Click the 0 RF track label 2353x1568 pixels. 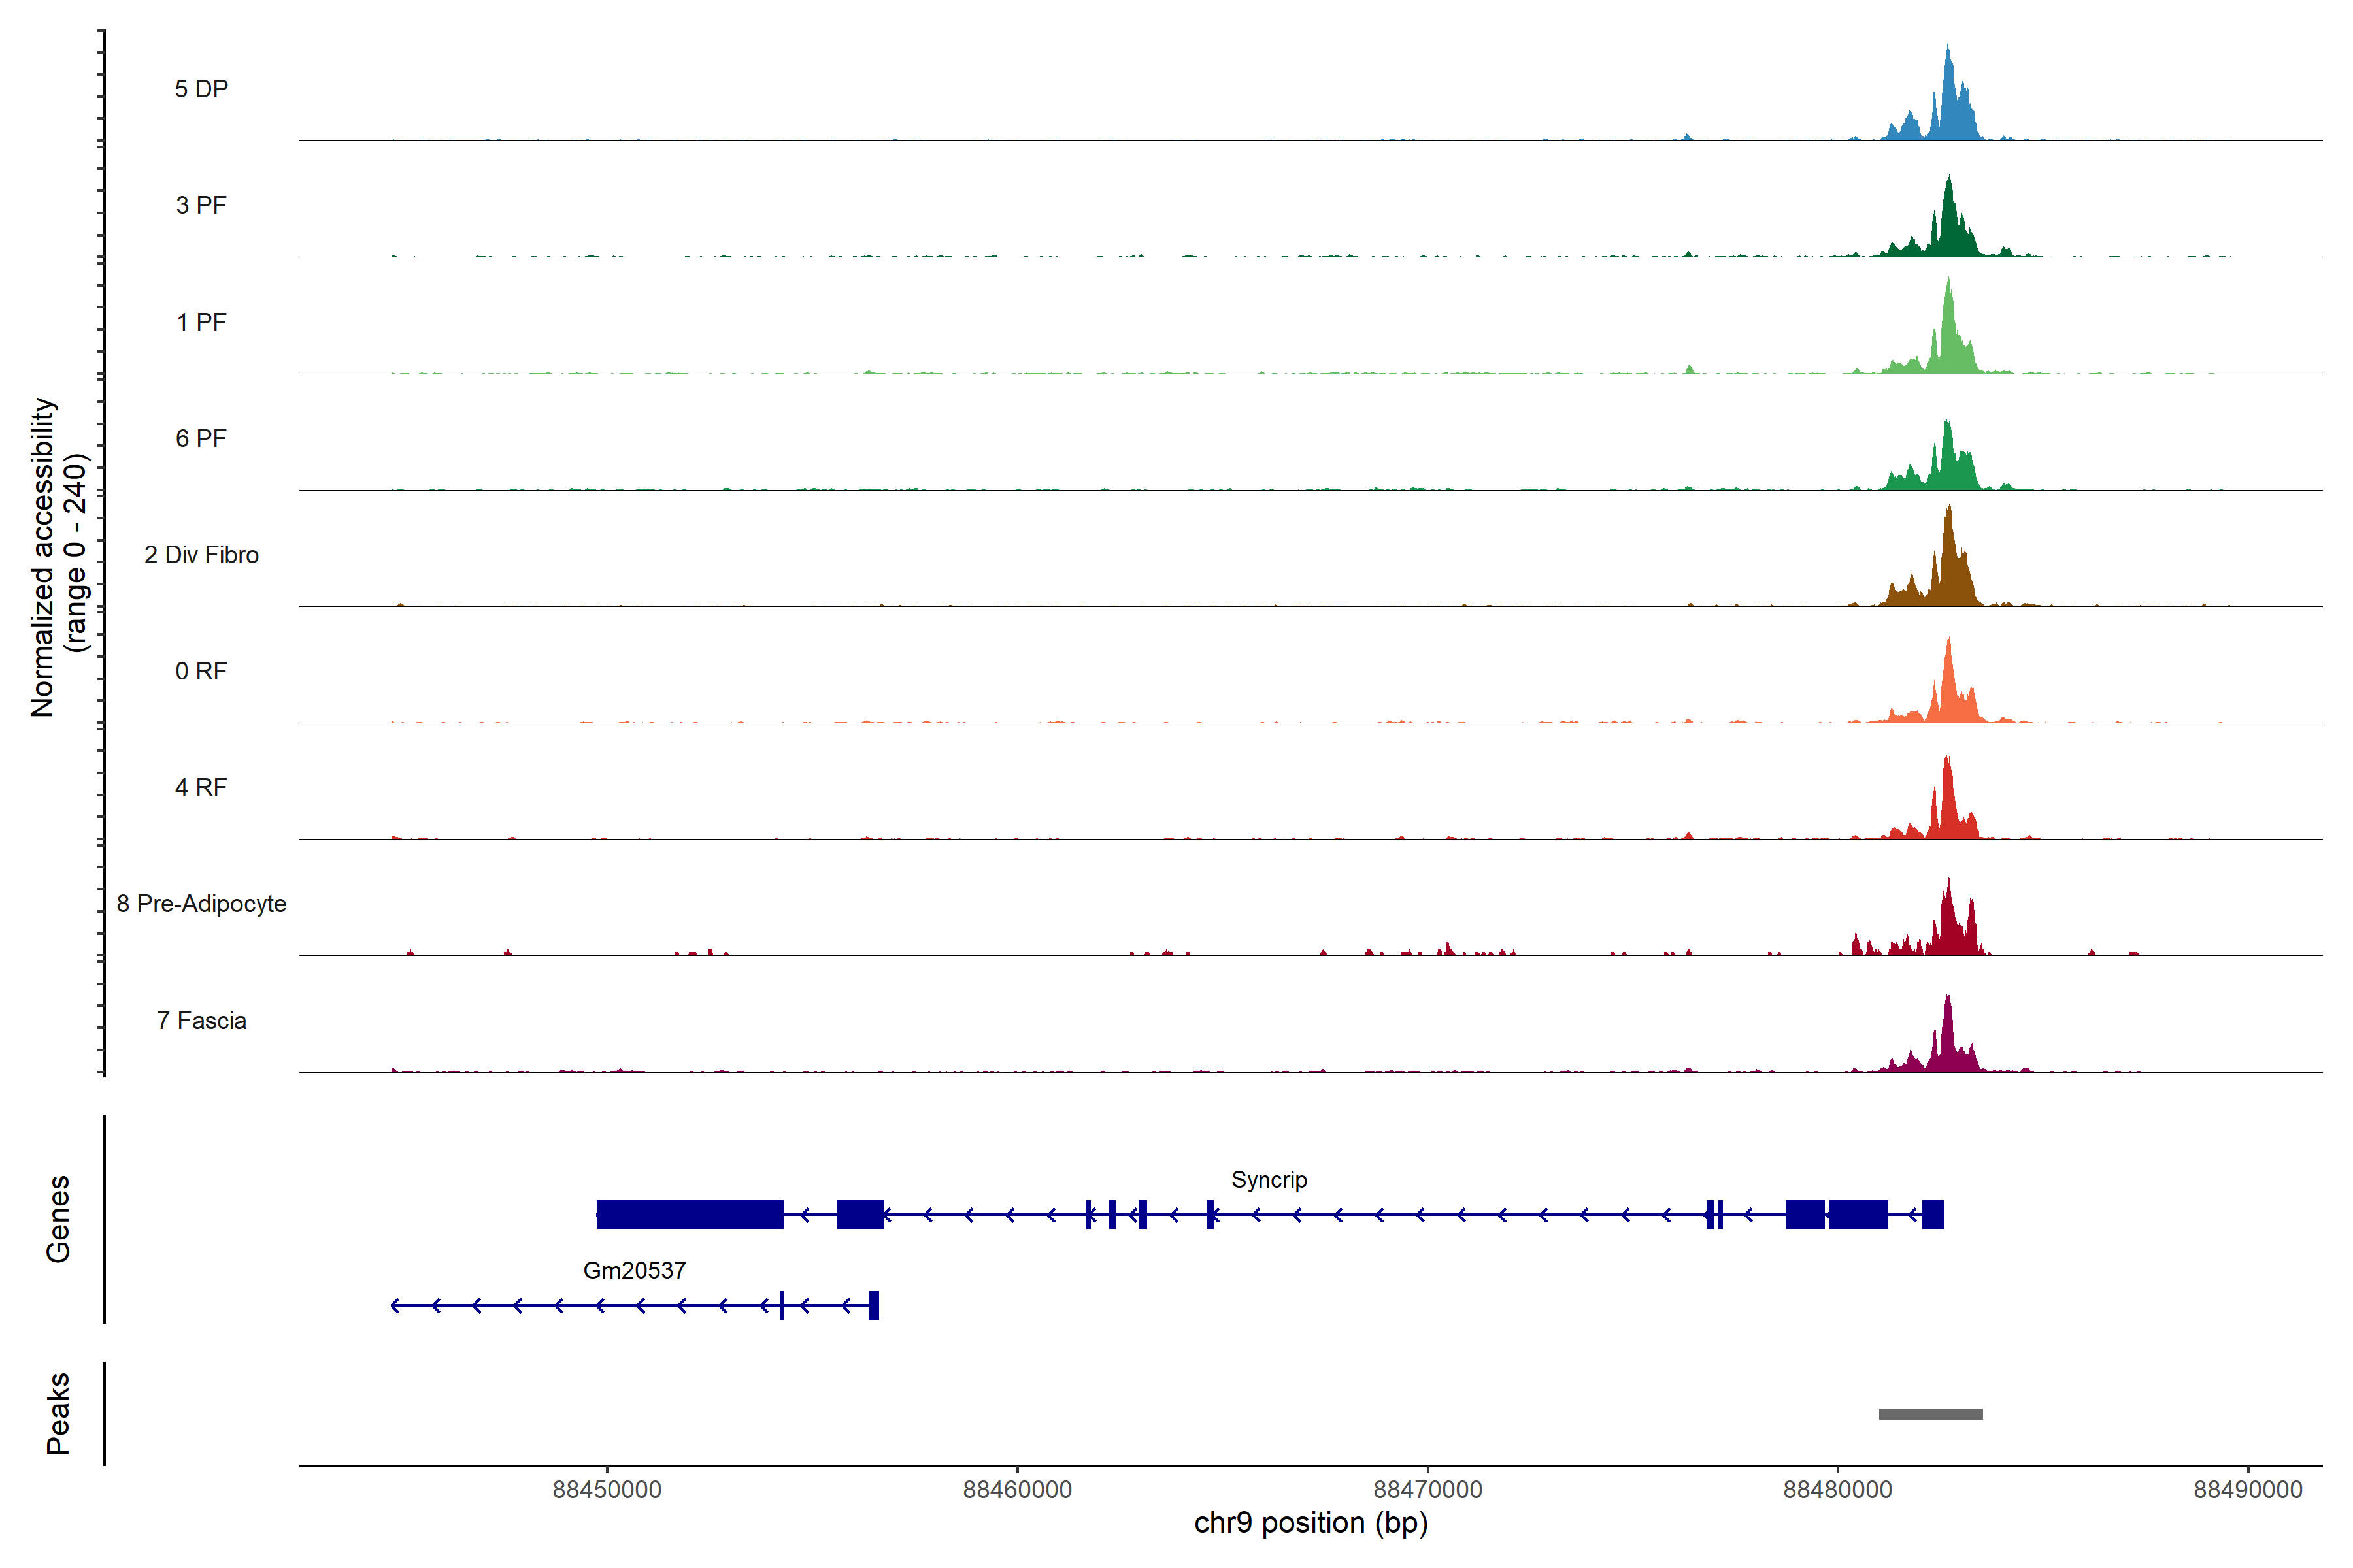tap(201, 671)
